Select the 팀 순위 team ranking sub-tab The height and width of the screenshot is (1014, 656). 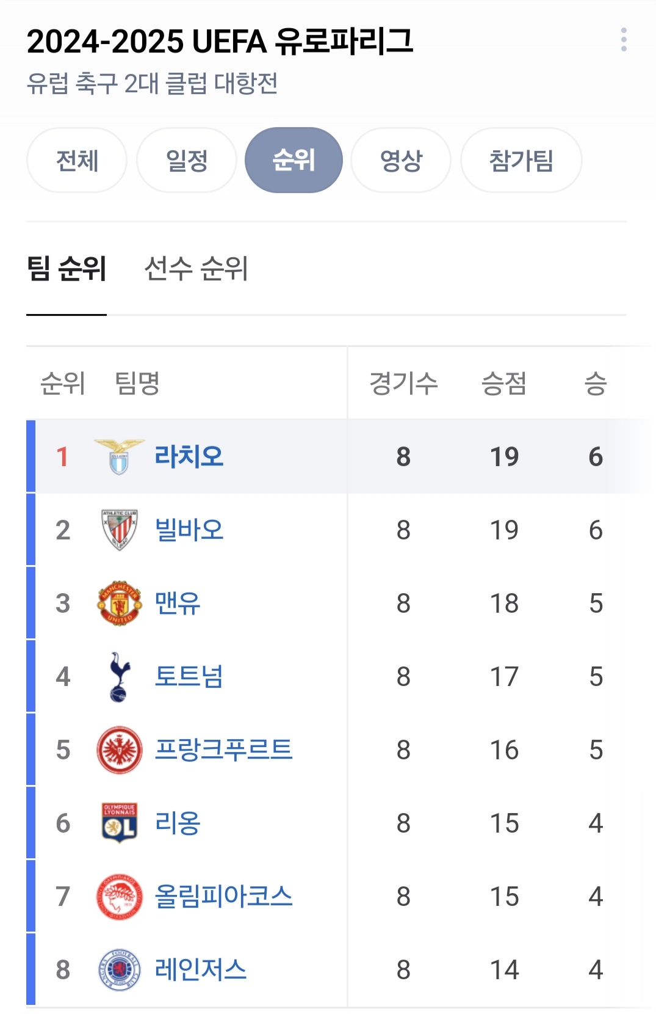(67, 269)
